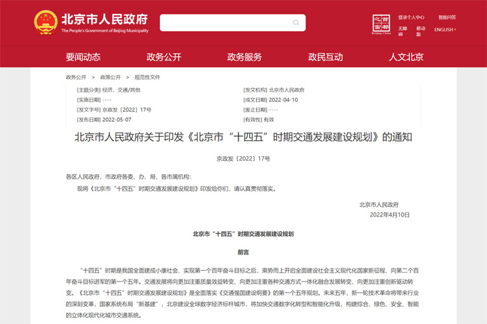Click the 废止日期 field label
Viewport: 487px width, 324px height.
[x=255, y=110]
